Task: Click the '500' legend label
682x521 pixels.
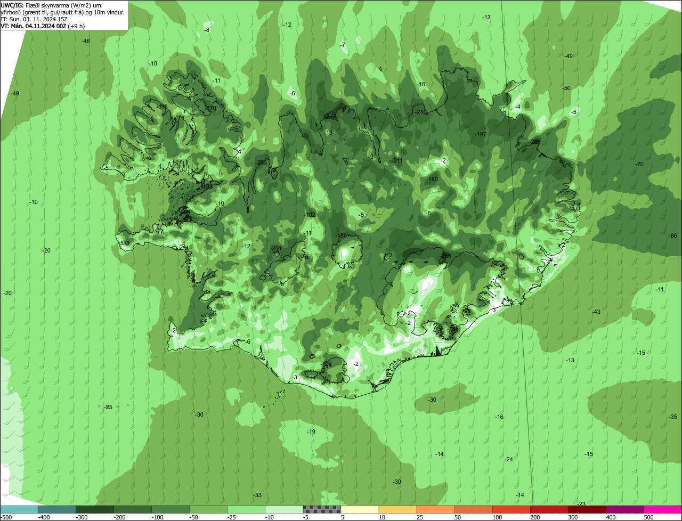Action: tap(648, 517)
